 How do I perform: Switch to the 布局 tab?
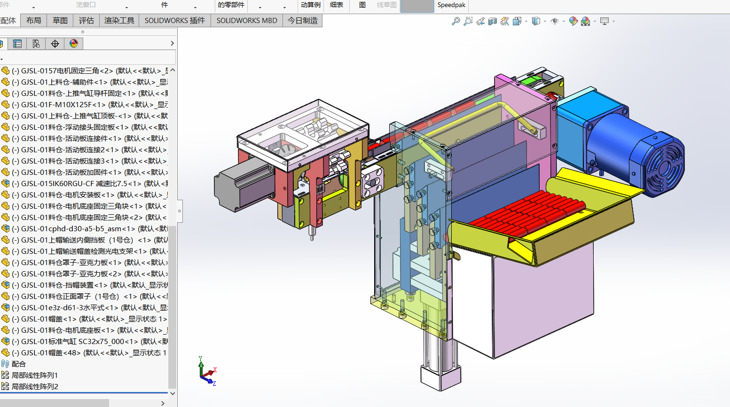[x=34, y=21]
